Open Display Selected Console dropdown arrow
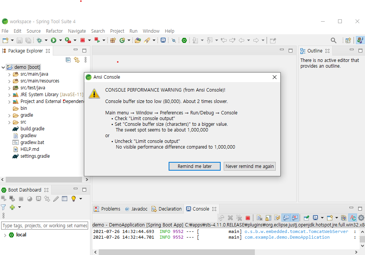365x255 pixels. click(322, 218)
